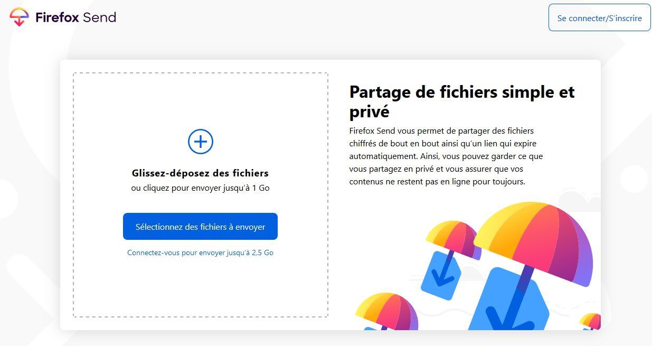
Task: Open the Se connecter/S'inscrire button
Action: [600, 18]
